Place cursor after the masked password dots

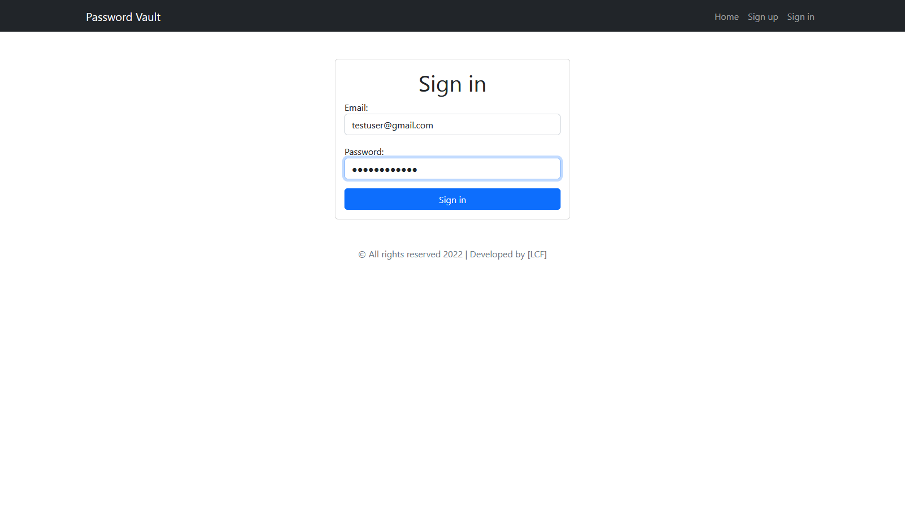click(x=419, y=169)
